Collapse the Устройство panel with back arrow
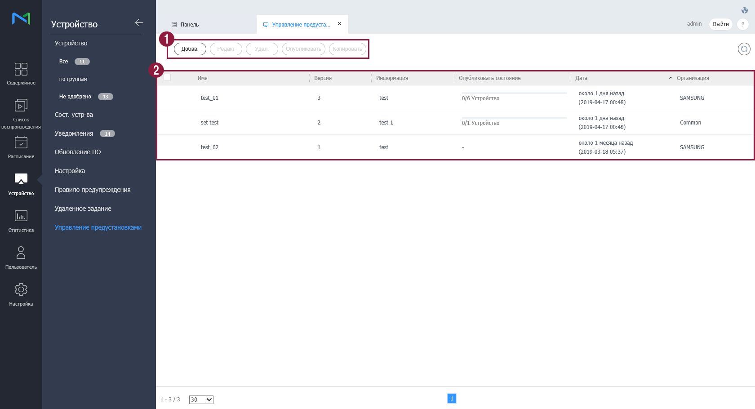The width and height of the screenshot is (755, 409). pyautogui.click(x=139, y=23)
